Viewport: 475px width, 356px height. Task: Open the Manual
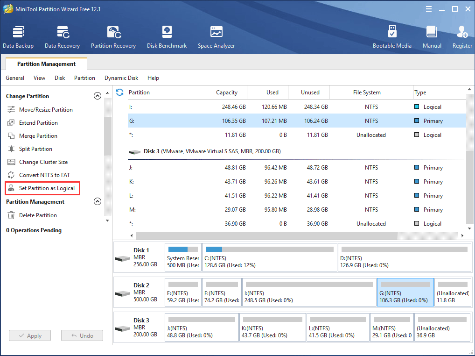[x=432, y=37]
